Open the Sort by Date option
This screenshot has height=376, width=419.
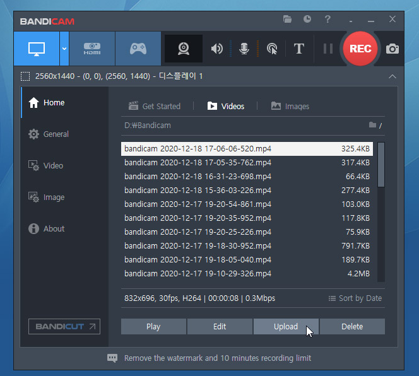pos(355,298)
